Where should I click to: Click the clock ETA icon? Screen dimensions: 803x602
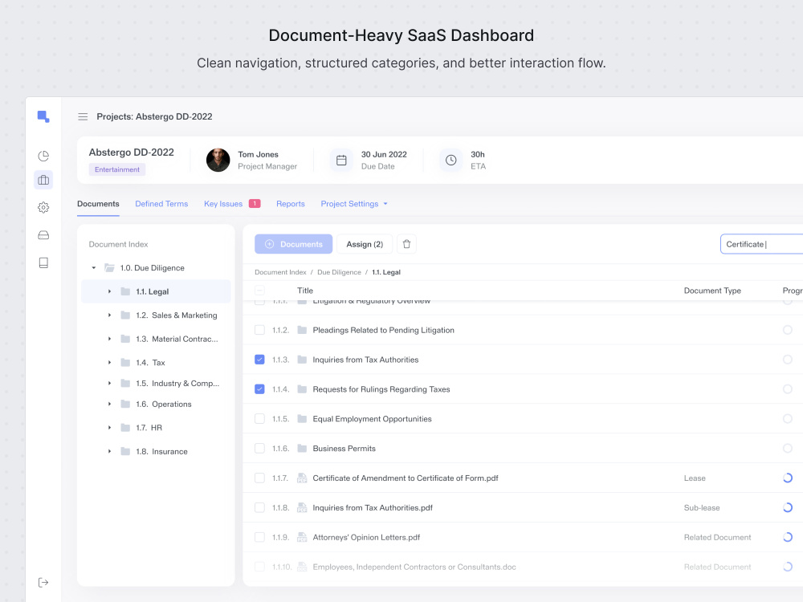coord(450,161)
